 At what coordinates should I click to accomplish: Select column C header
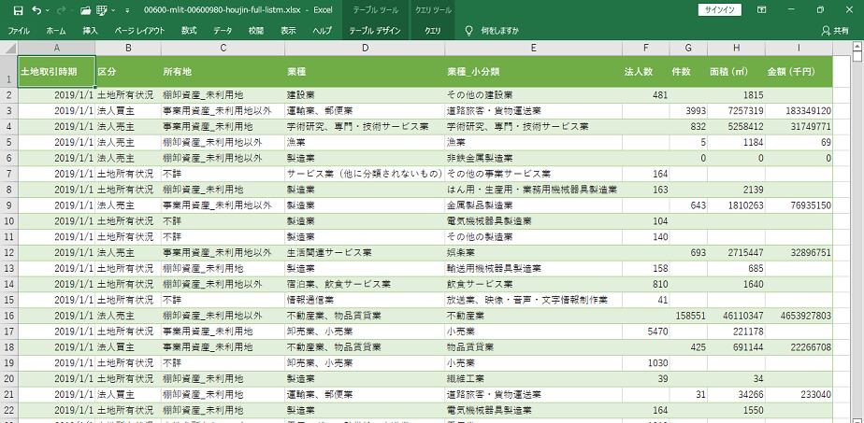pyautogui.click(x=223, y=48)
